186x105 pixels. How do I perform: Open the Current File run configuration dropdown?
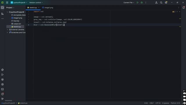tap(129, 3)
